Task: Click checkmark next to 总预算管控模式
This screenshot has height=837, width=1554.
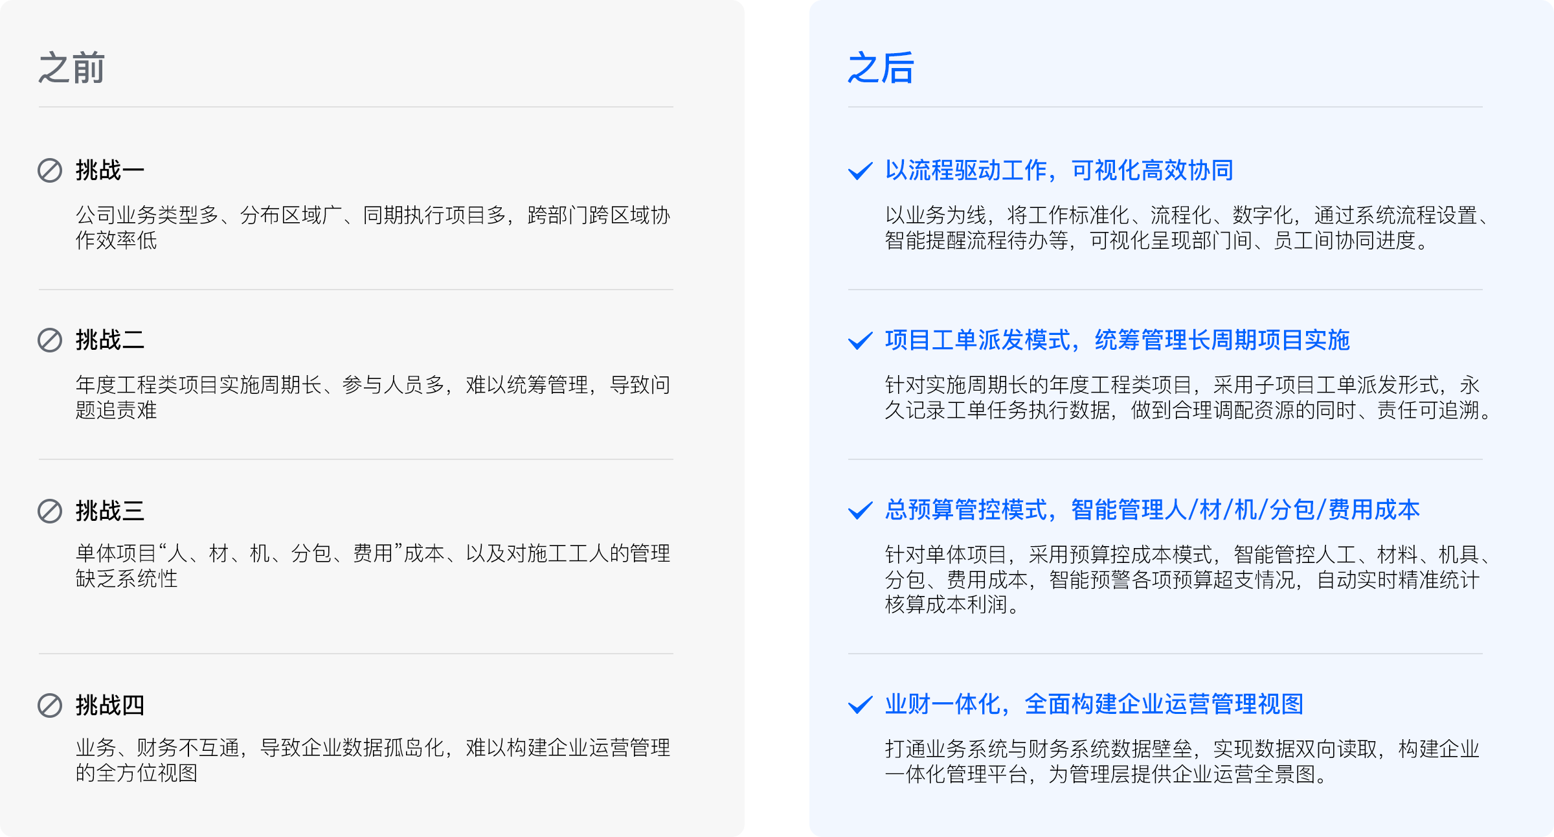Action: tap(860, 510)
